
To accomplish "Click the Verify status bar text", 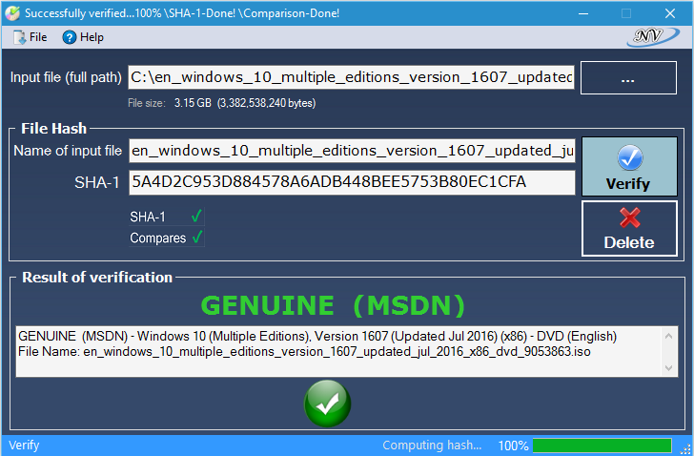I will pos(24,446).
